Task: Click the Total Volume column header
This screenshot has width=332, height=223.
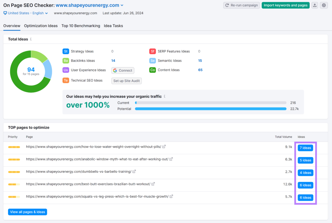Action: (283, 137)
